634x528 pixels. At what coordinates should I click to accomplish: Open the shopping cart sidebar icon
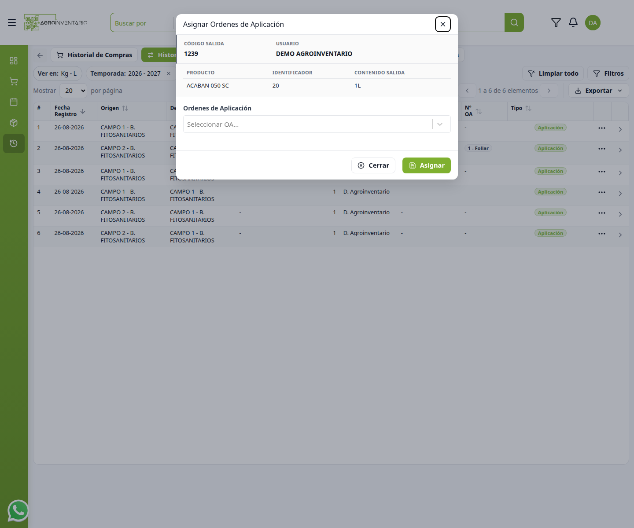coord(14,81)
